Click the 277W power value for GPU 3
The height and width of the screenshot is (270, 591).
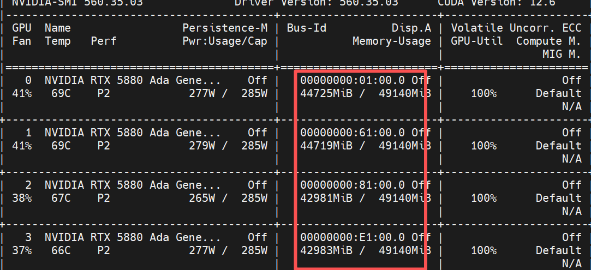click(202, 250)
